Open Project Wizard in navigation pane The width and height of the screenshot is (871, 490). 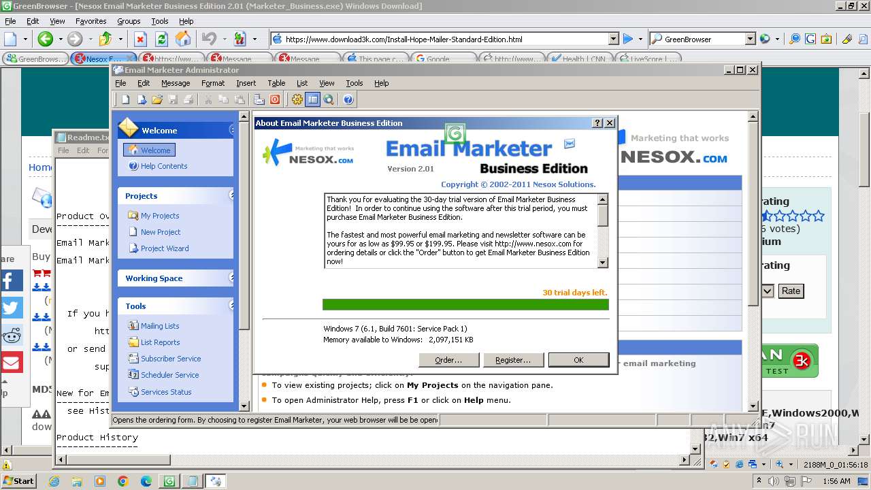165,248
